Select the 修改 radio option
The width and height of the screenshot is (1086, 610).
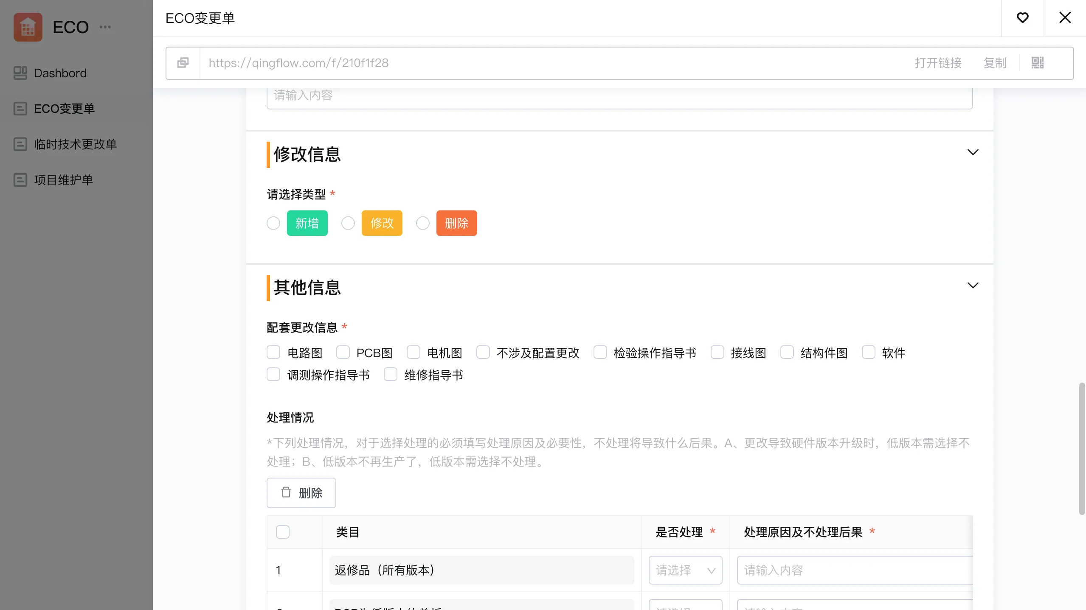tap(348, 223)
